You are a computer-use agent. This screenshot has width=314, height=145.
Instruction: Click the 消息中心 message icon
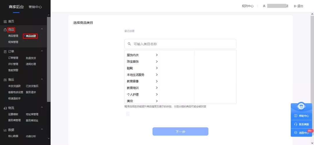[296, 133]
